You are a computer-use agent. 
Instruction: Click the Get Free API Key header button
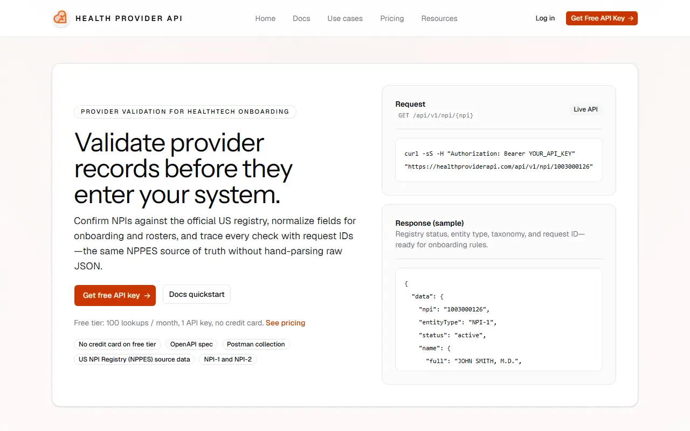(x=602, y=18)
